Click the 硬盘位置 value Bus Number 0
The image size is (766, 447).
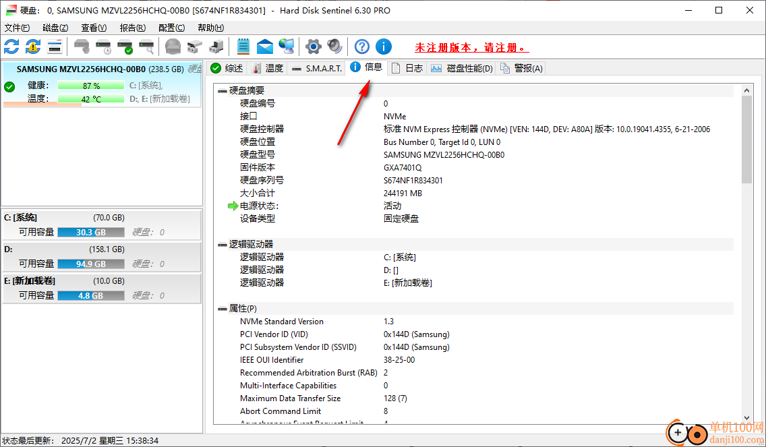[x=442, y=142]
